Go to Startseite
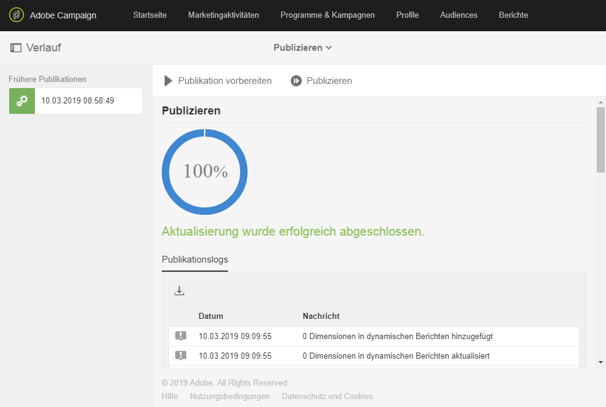Image resolution: width=606 pixels, height=407 pixels. tap(150, 15)
